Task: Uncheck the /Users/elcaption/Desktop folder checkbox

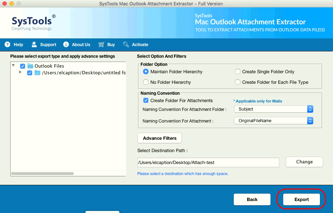Action: [30, 73]
